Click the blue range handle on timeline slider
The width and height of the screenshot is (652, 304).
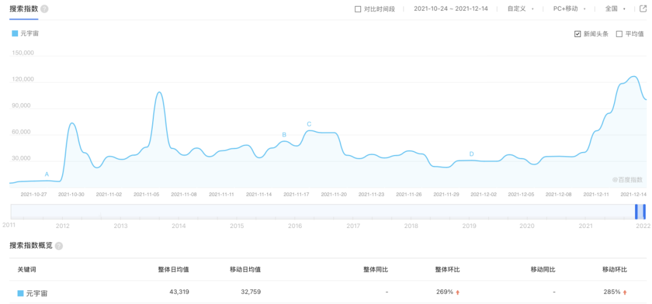(636, 211)
